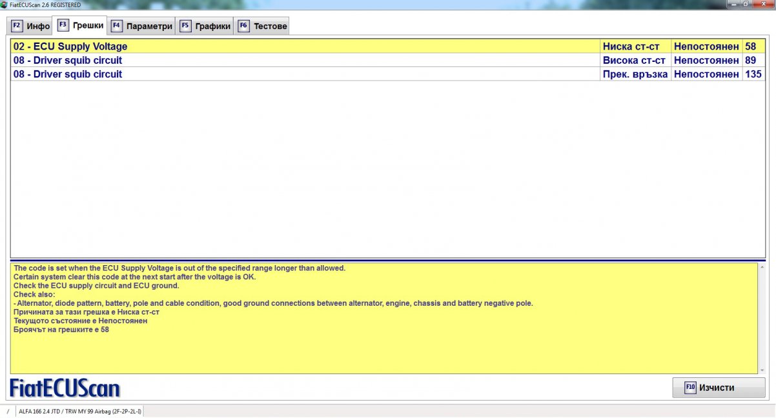Maximize the FiatECUScan window
Viewport: 776px width, 418px height.
pyautogui.click(x=746, y=4)
